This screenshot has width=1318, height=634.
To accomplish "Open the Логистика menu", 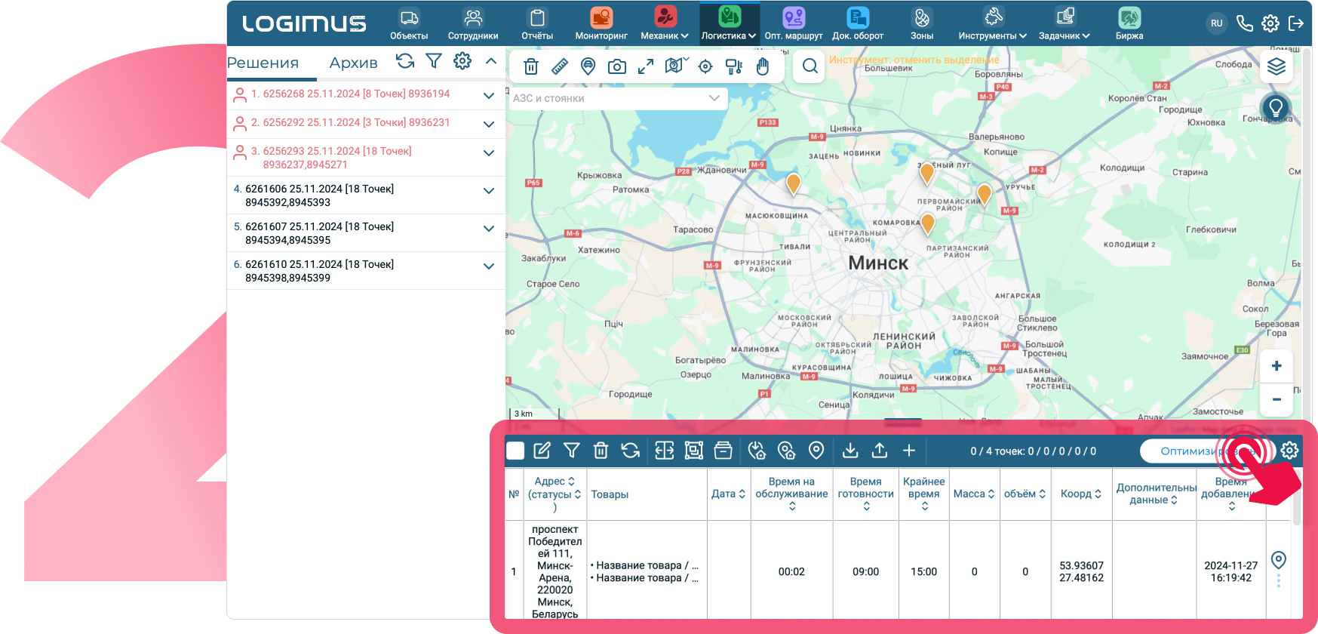I will pos(729,24).
